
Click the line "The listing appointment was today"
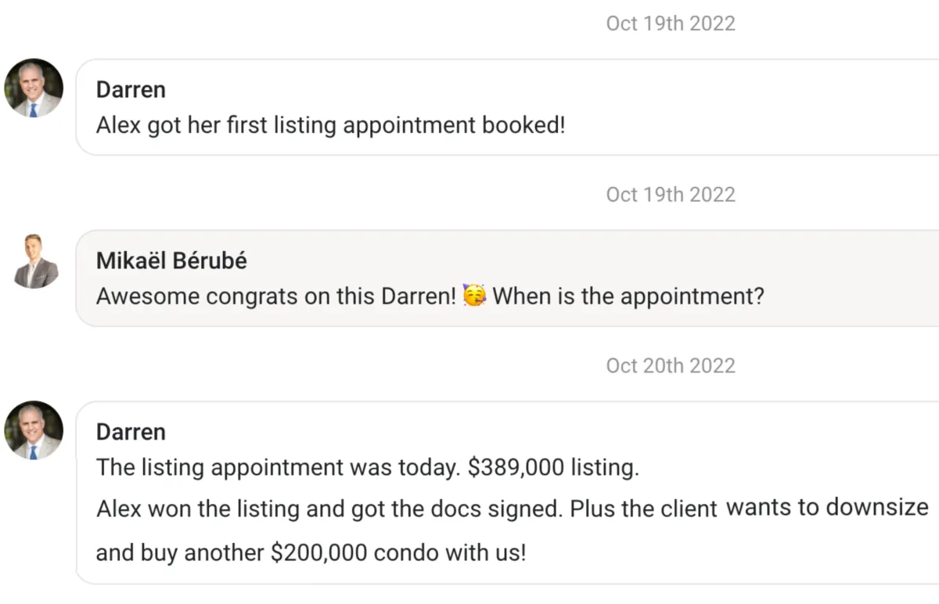point(278,468)
